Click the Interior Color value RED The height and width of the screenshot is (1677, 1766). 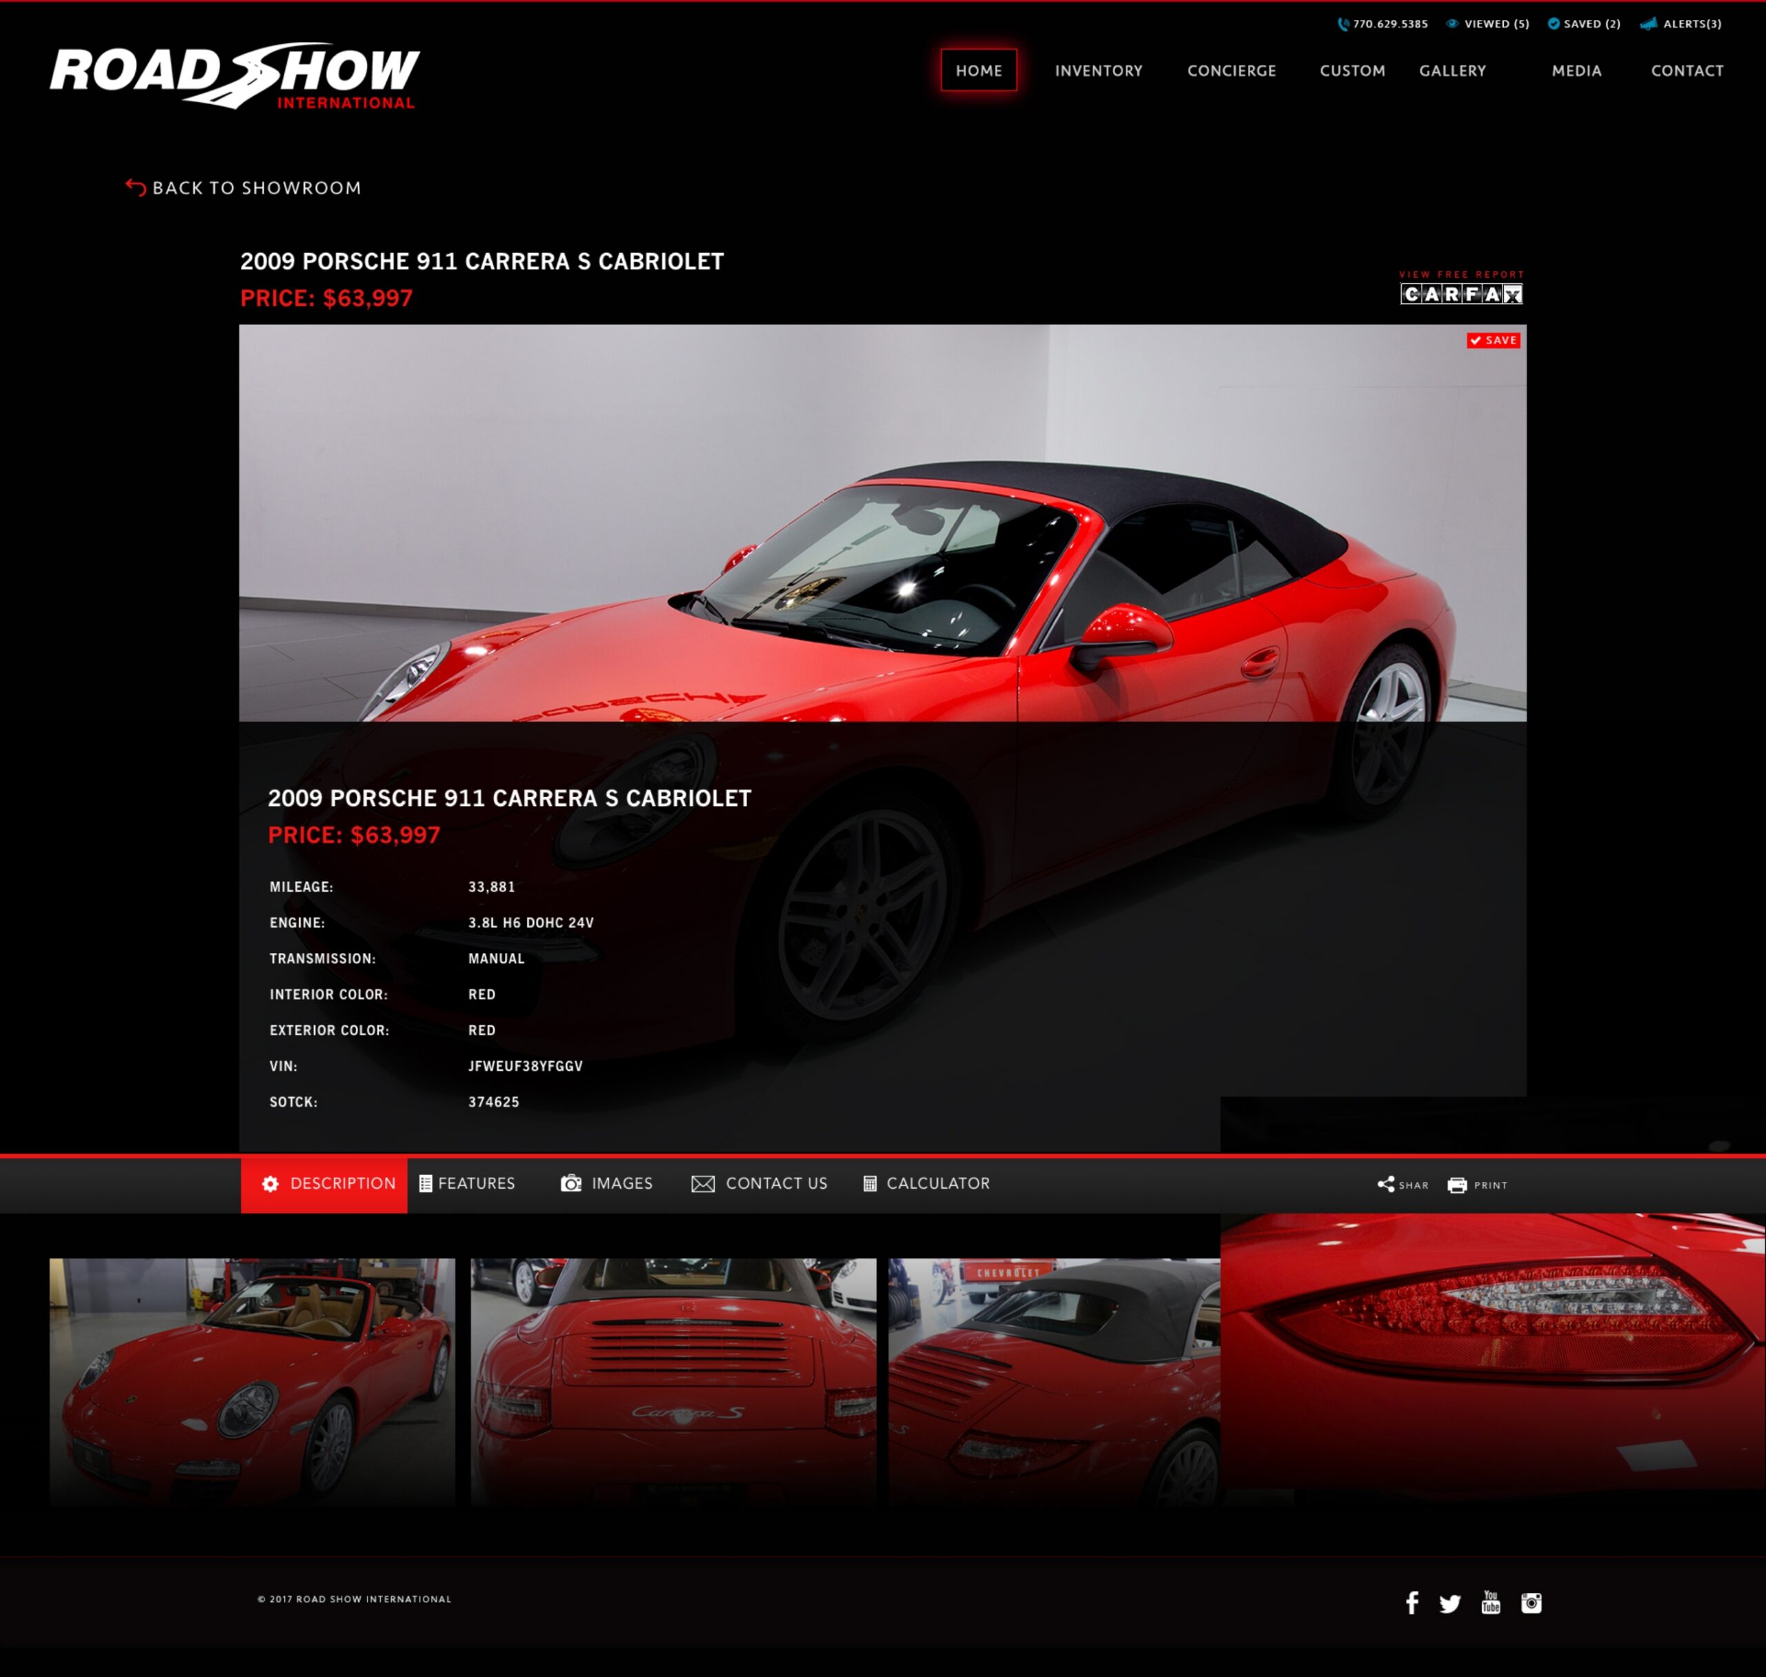482,994
